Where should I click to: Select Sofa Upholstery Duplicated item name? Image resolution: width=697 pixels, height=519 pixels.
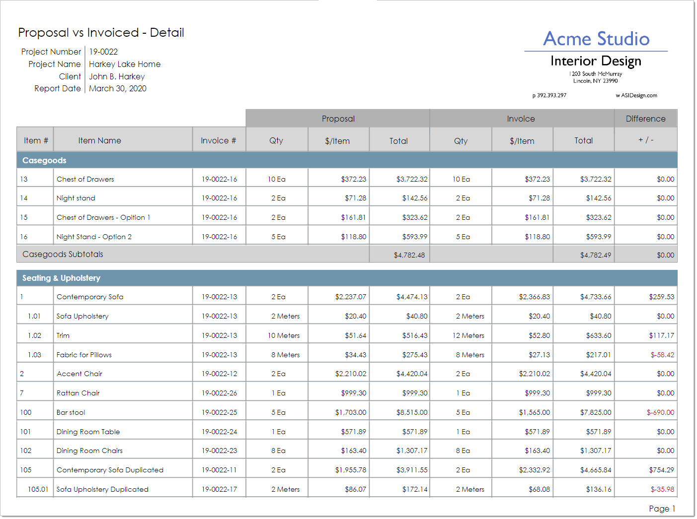point(102,489)
